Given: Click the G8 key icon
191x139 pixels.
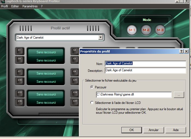Looking at the screenshot, I should [75, 72].
